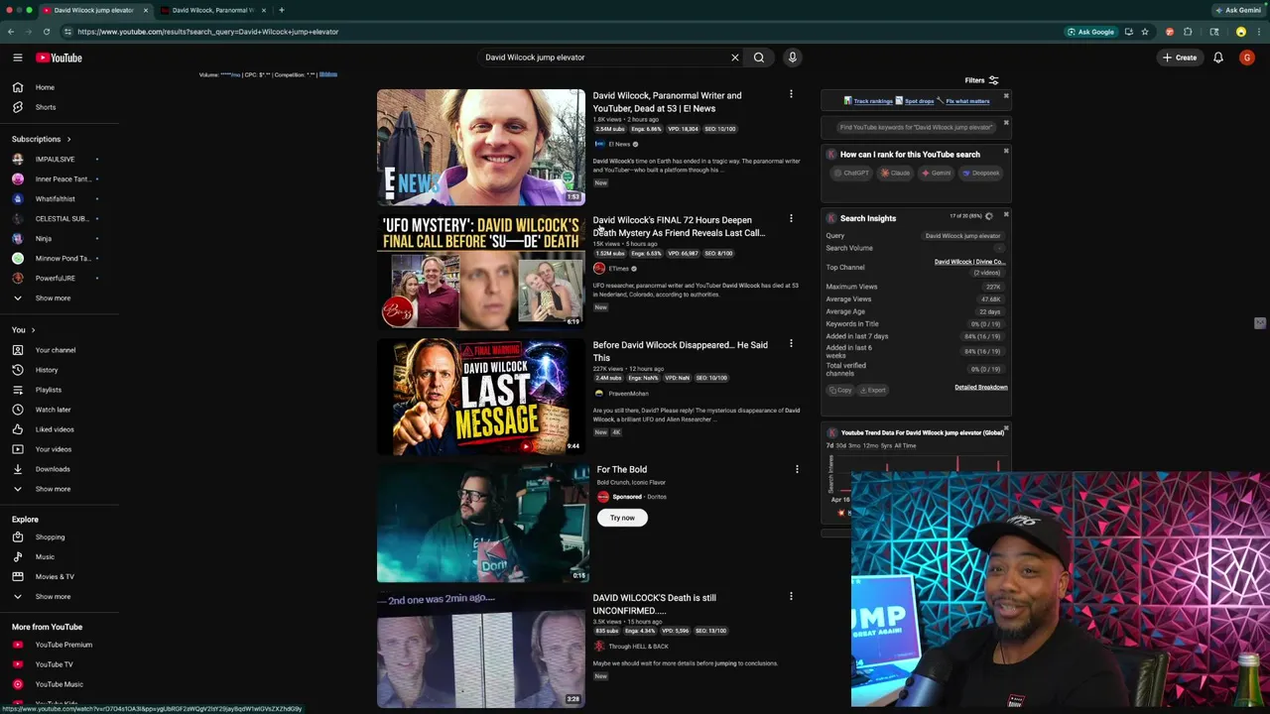Open the 'UFO Mystery' video thumbnail
Image resolution: width=1270 pixels, height=714 pixels.
tap(481, 272)
